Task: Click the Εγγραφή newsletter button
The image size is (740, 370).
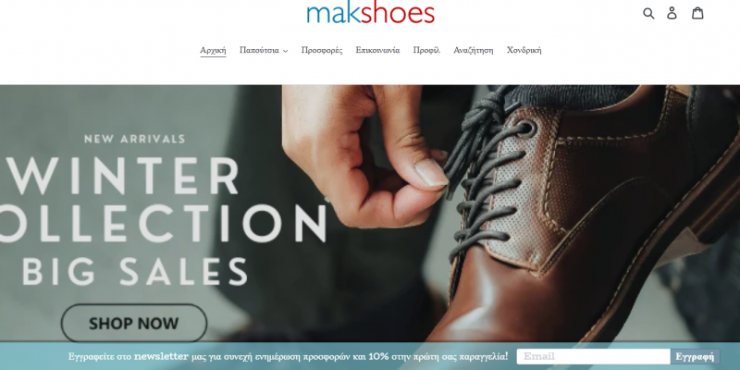Action: 695,356
